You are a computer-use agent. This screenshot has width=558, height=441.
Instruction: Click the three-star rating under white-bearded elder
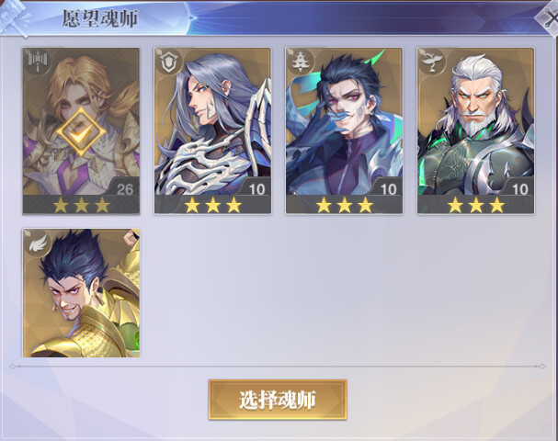pyautogui.click(x=475, y=205)
